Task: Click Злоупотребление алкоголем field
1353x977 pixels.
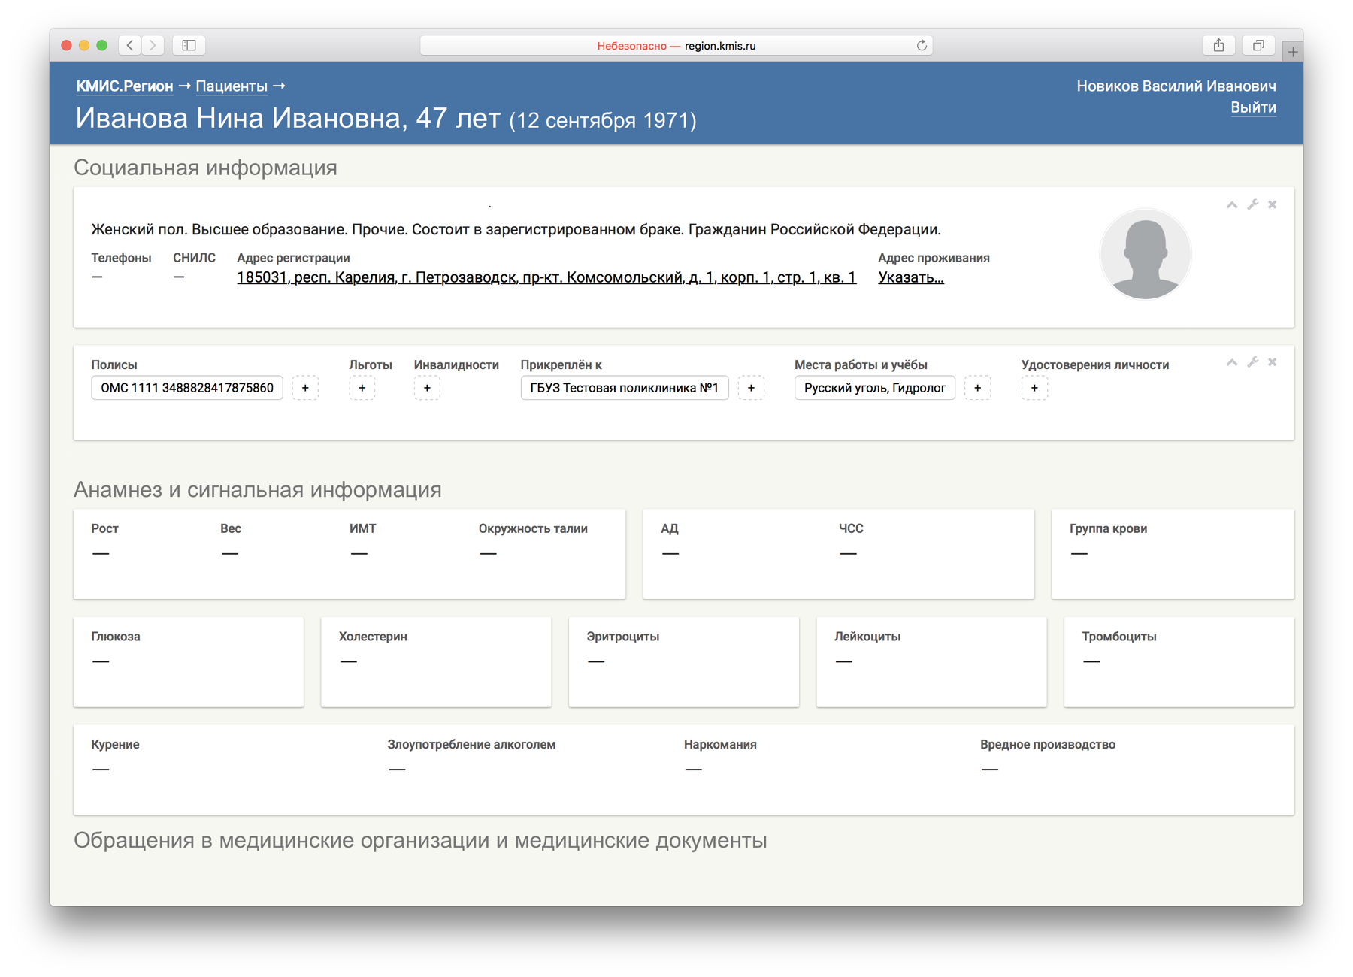Action: [471, 757]
